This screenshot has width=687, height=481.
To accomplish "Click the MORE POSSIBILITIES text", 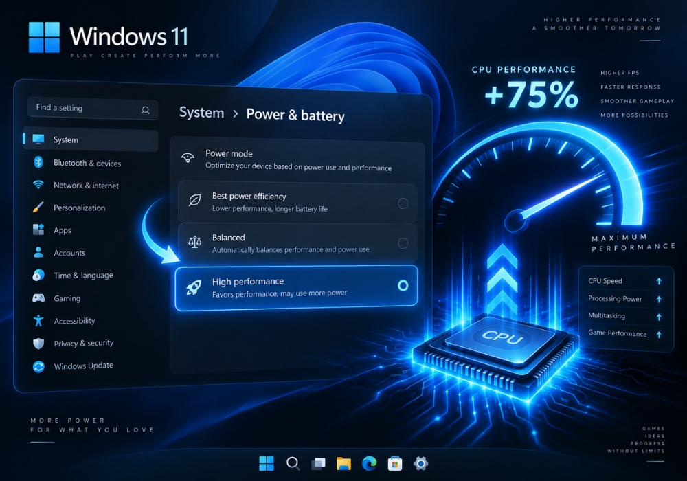I will (x=634, y=115).
